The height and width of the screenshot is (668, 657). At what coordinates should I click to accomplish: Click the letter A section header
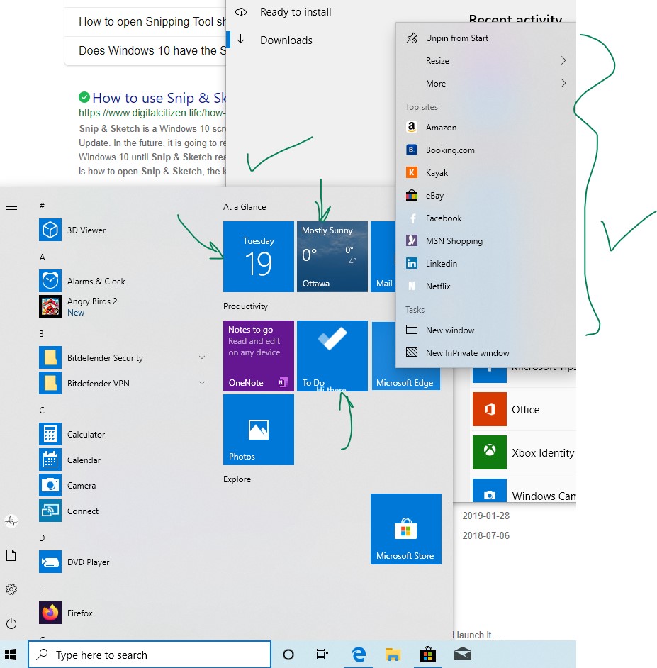click(x=42, y=257)
